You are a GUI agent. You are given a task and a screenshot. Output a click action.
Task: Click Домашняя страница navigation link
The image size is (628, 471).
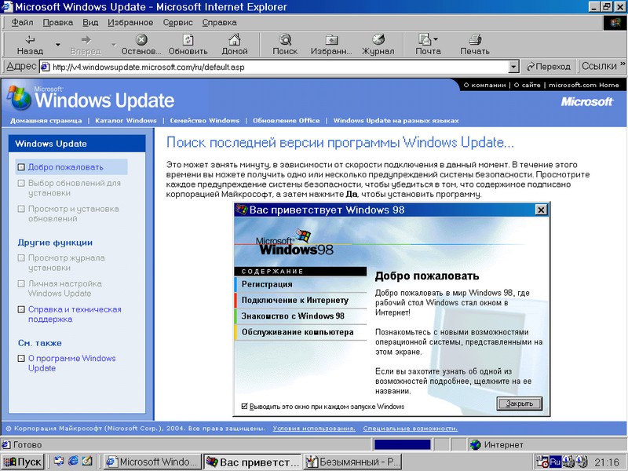pyautogui.click(x=46, y=121)
